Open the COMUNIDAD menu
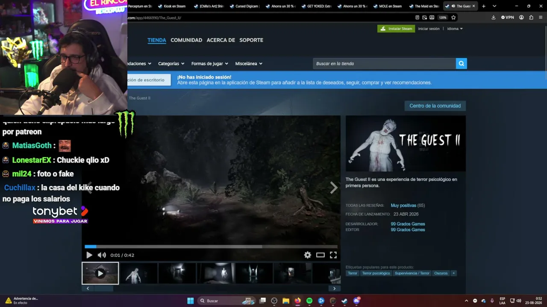Viewport: 547px width, 307px height. coord(186,40)
